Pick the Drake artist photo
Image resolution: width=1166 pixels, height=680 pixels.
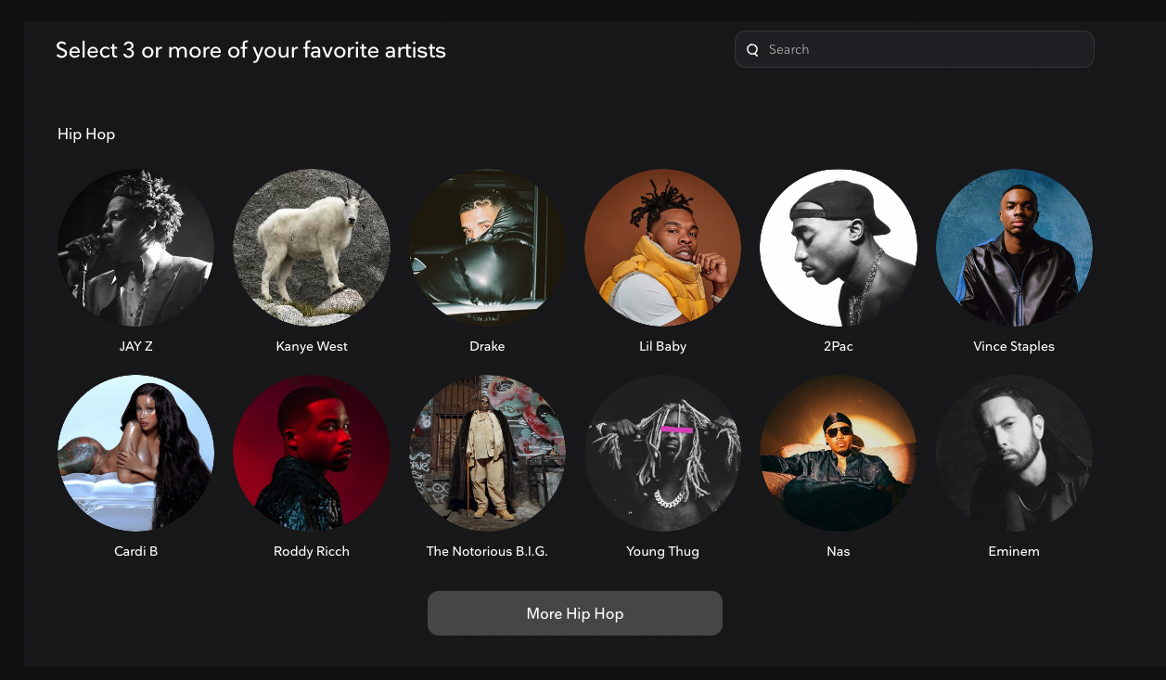(x=487, y=248)
